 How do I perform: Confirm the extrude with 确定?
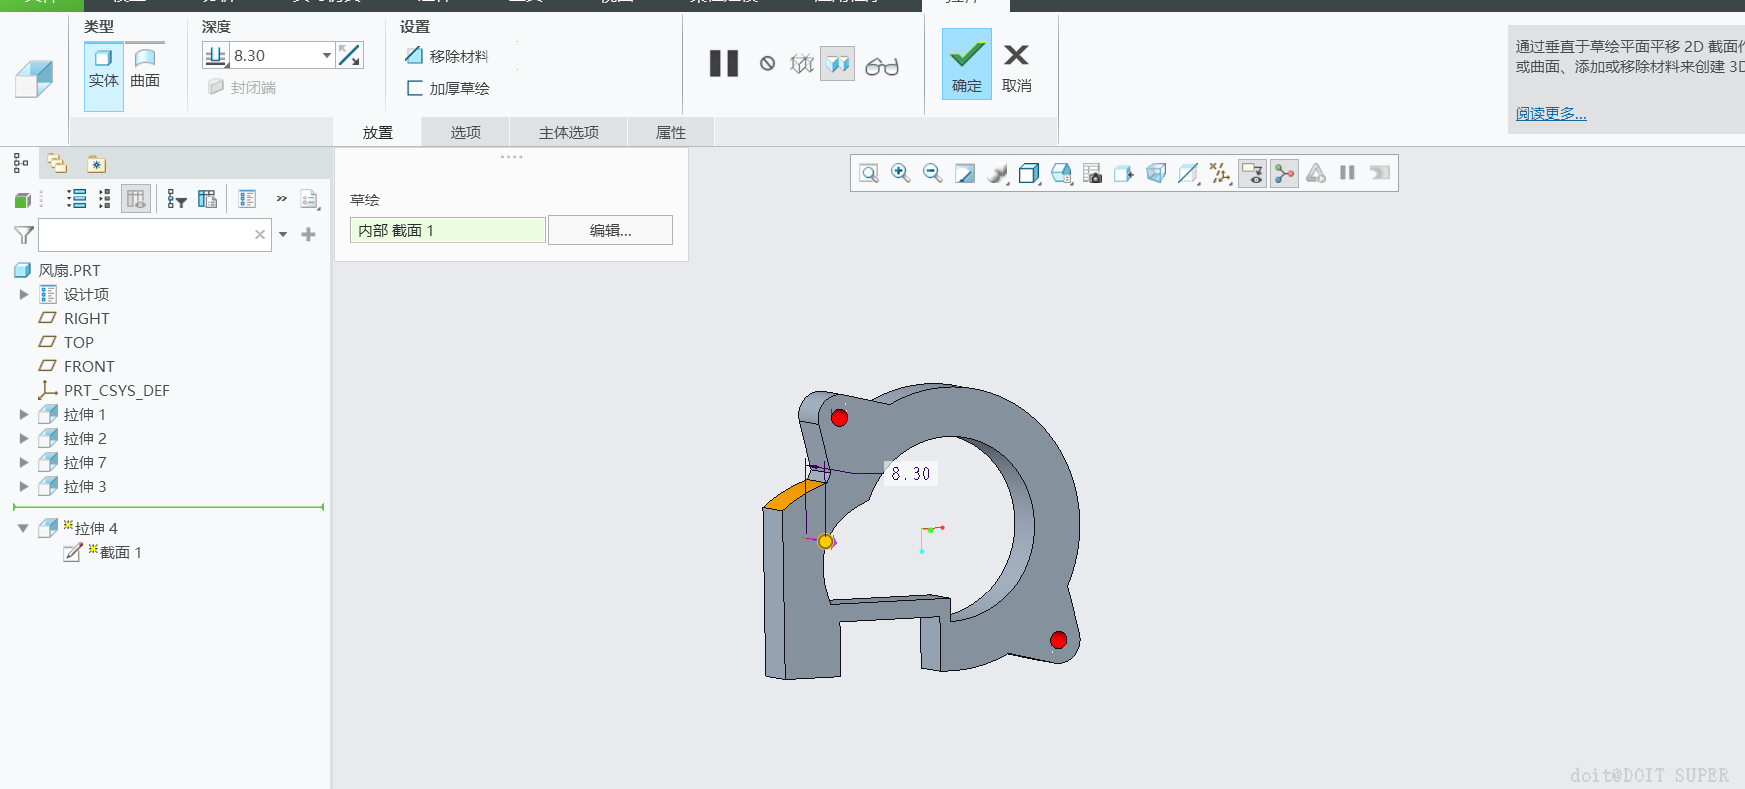coord(966,65)
